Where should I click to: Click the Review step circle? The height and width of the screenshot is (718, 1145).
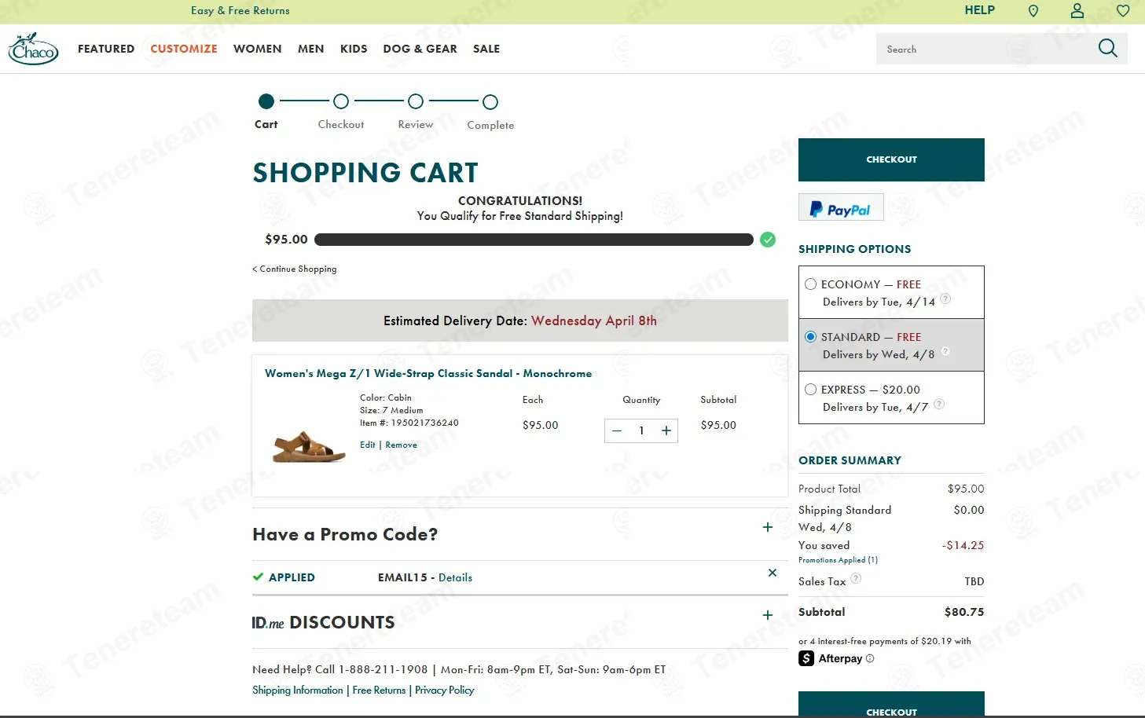click(x=416, y=101)
